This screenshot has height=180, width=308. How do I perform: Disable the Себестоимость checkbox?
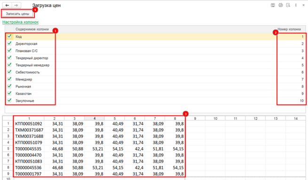pos(9,72)
